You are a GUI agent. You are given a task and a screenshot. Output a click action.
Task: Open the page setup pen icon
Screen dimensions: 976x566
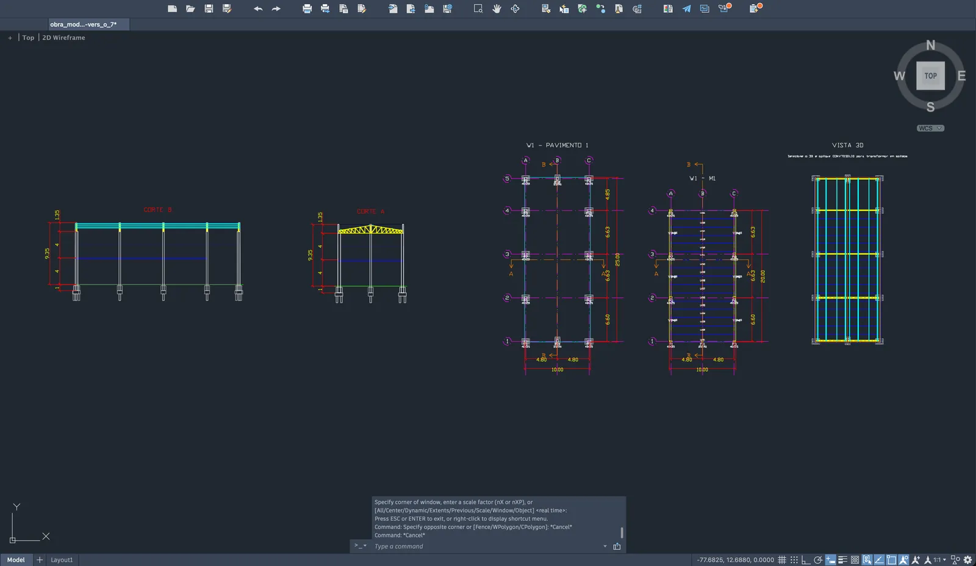click(x=362, y=9)
